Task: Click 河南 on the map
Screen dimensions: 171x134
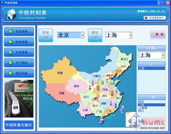Action: pyautogui.click(x=105, y=90)
